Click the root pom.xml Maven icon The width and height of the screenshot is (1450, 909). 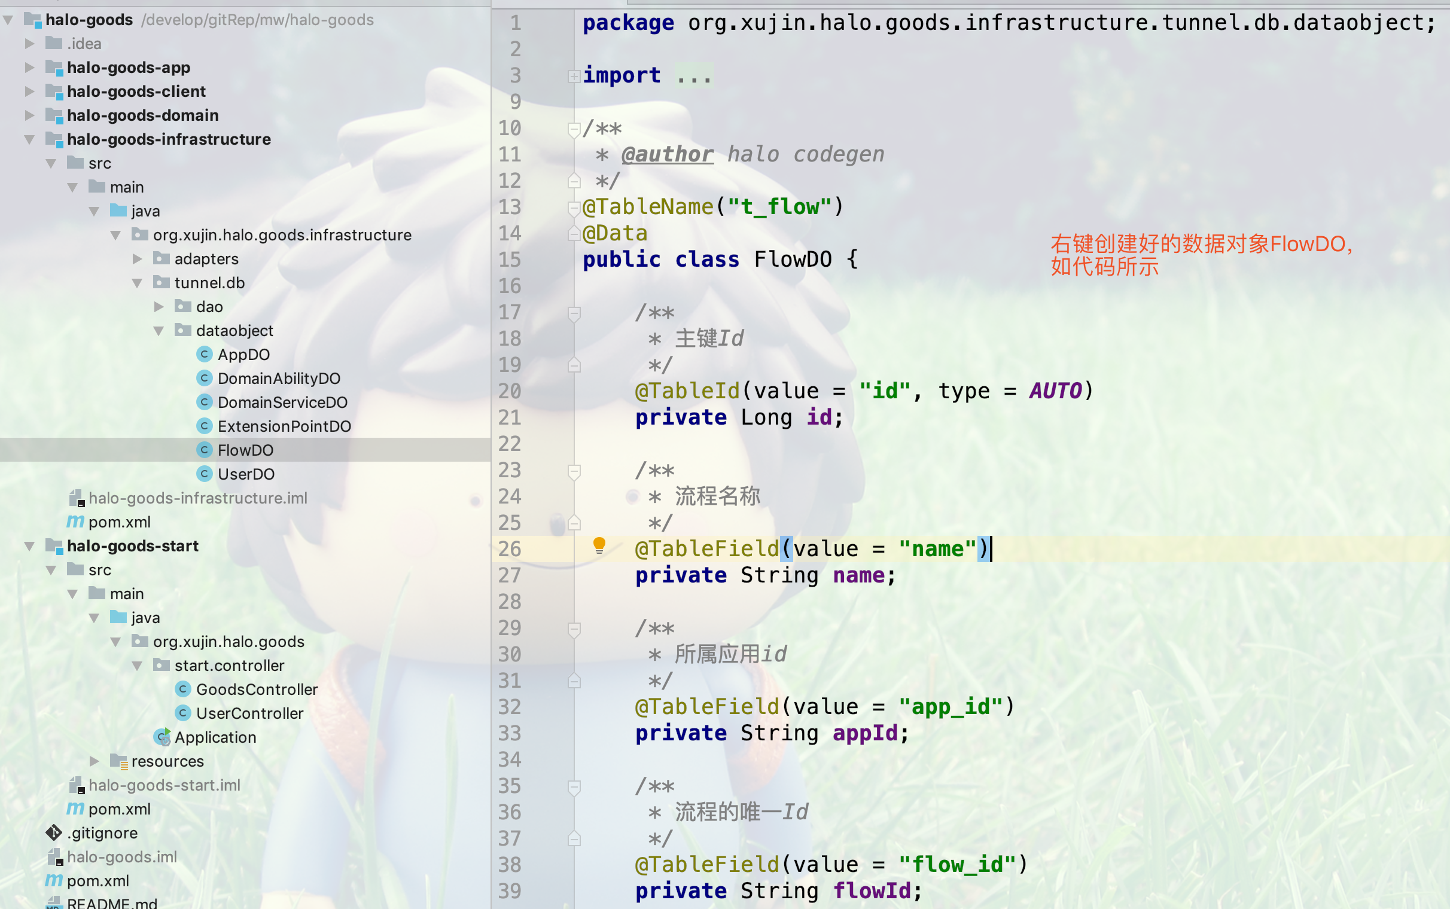point(54,880)
